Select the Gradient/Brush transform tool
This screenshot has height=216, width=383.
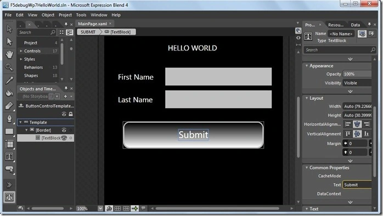(x=9, y=106)
